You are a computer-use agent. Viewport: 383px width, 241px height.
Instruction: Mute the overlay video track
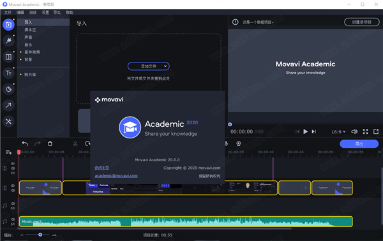pyautogui.click(x=13, y=168)
